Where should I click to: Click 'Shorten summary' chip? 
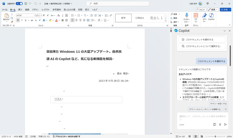[x=218, y=104]
